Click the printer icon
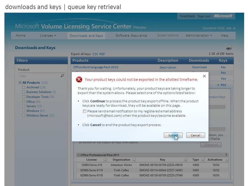The width and height of the screenshot is (248, 186). 229,48
